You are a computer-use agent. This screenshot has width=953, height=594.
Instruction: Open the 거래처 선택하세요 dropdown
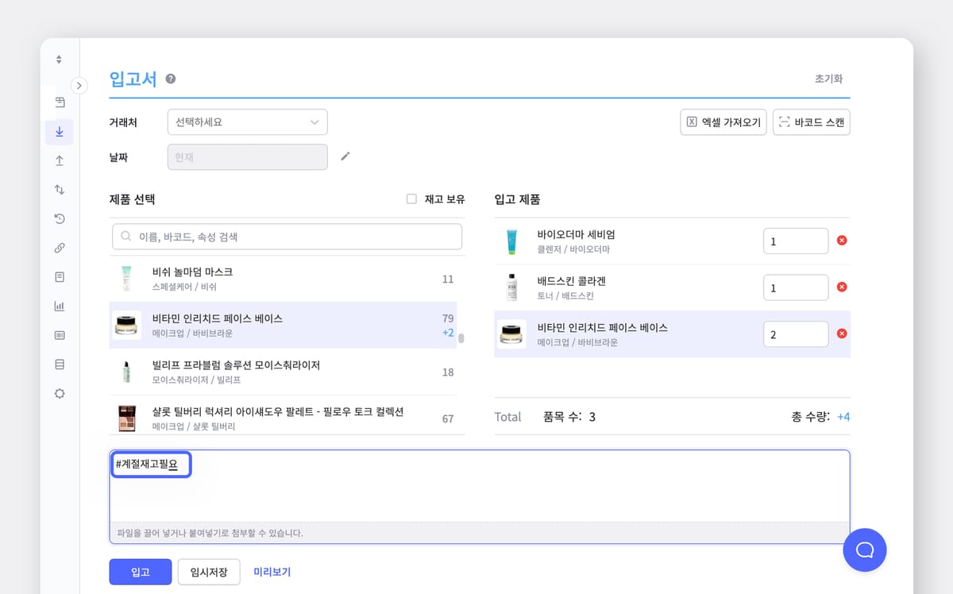tap(248, 122)
